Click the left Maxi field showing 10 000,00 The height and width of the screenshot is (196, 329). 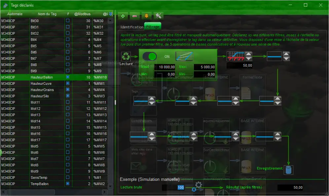pos(165,67)
